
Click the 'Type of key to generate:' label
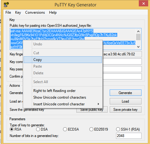(27, 125)
